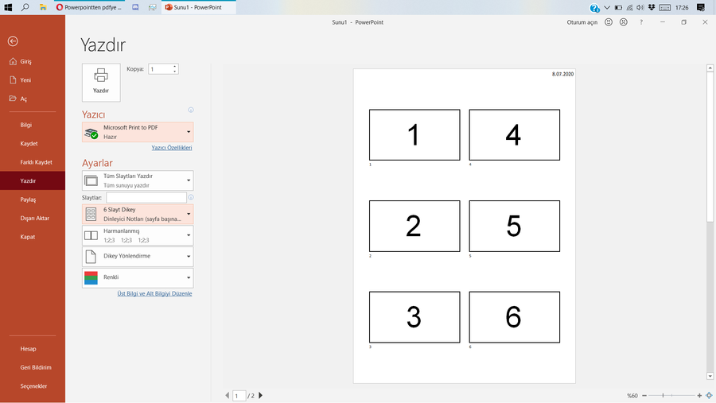Click the preview zoom slider

[671, 396]
